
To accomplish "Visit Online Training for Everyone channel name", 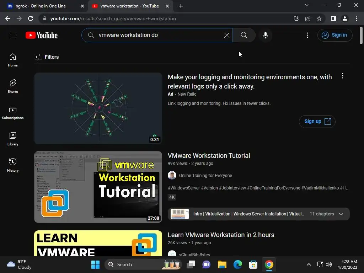I will point(205,176).
